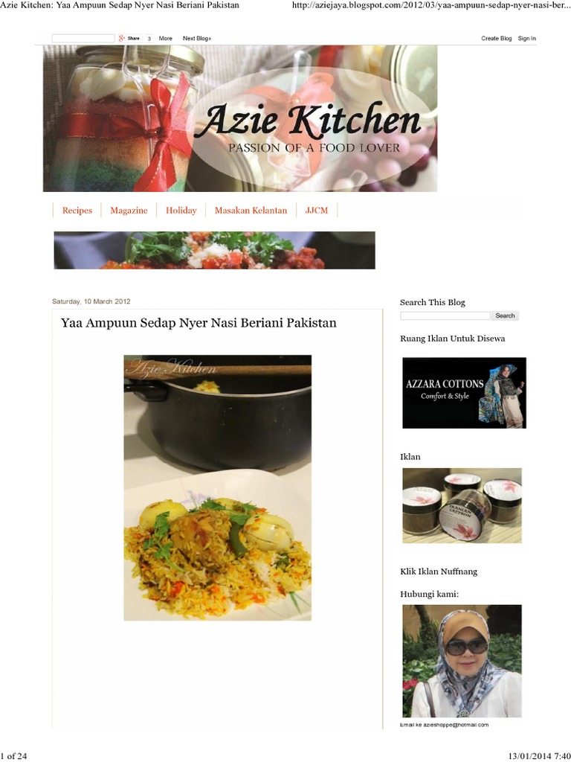Click the Search button in sidebar
This screenshot has width=571, height=762.
click(505, 316)
